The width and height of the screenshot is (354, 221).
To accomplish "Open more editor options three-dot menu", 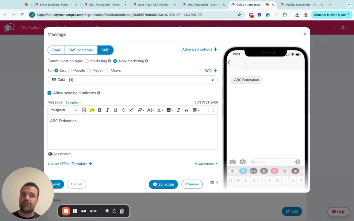I will (x=213, y=110).
